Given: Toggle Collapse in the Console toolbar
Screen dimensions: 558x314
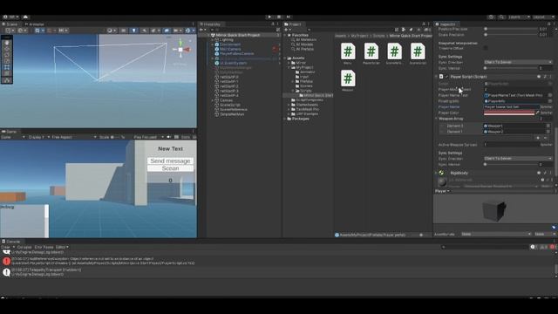Looking at the screenshot, I should pos(24,247).
